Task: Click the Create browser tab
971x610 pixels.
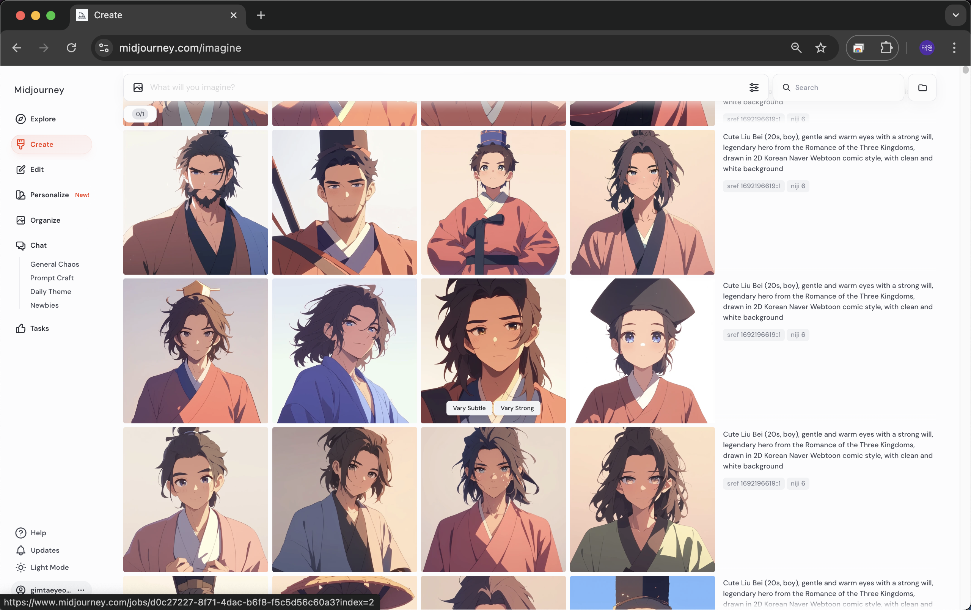Action: point(157,15)
